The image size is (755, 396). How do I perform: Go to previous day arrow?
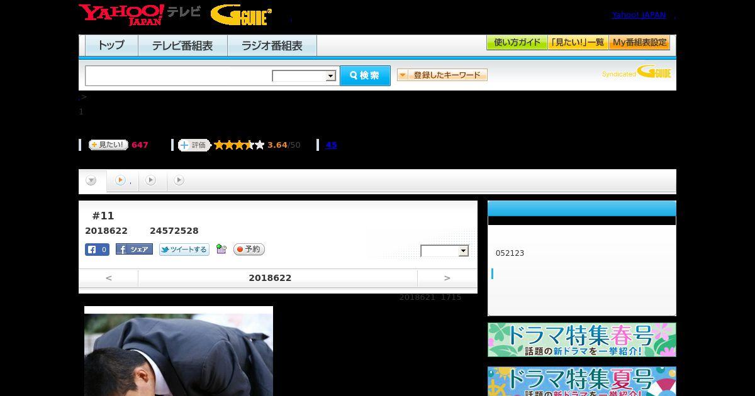(109, 278)
